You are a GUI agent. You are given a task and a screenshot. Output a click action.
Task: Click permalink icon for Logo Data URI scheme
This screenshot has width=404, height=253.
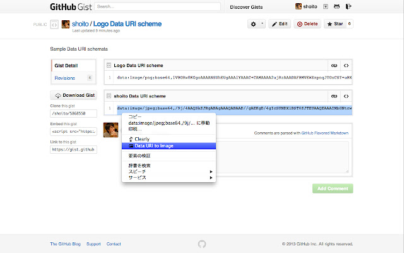click(x=334, y=66)
